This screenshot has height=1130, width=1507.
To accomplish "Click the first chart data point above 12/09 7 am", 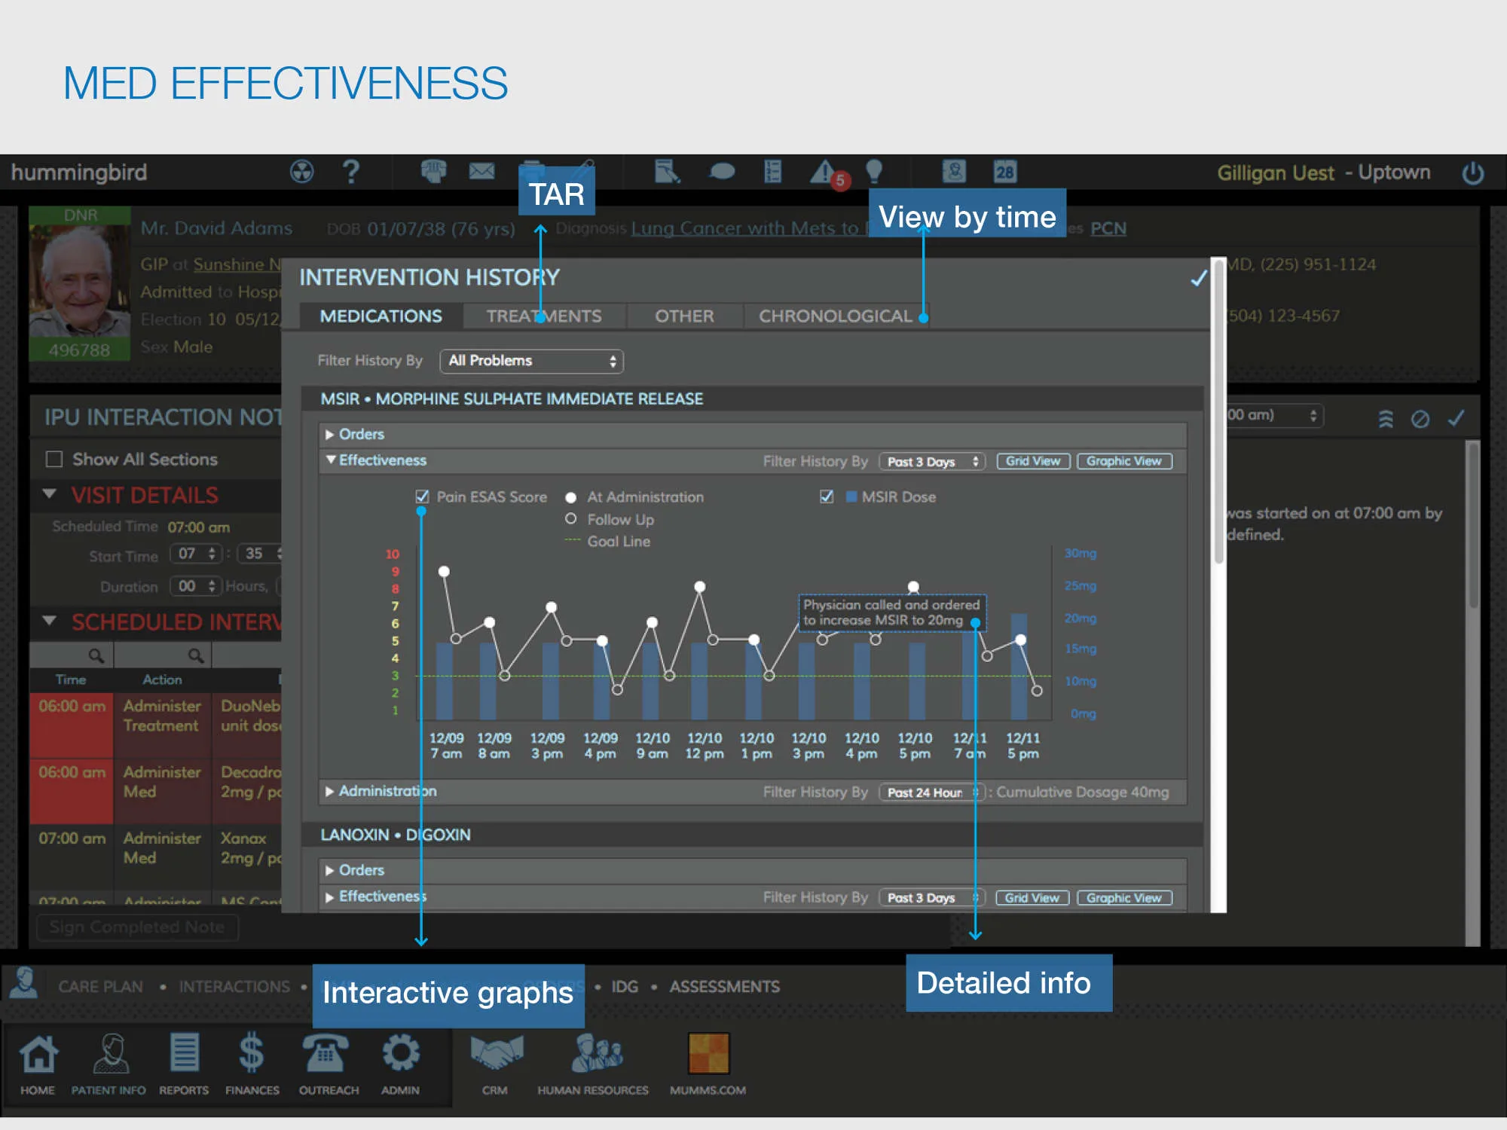I will tap(445, 572).
